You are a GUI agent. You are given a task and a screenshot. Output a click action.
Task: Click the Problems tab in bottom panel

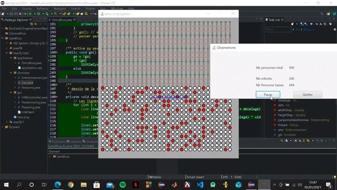(x=57, y=141)
